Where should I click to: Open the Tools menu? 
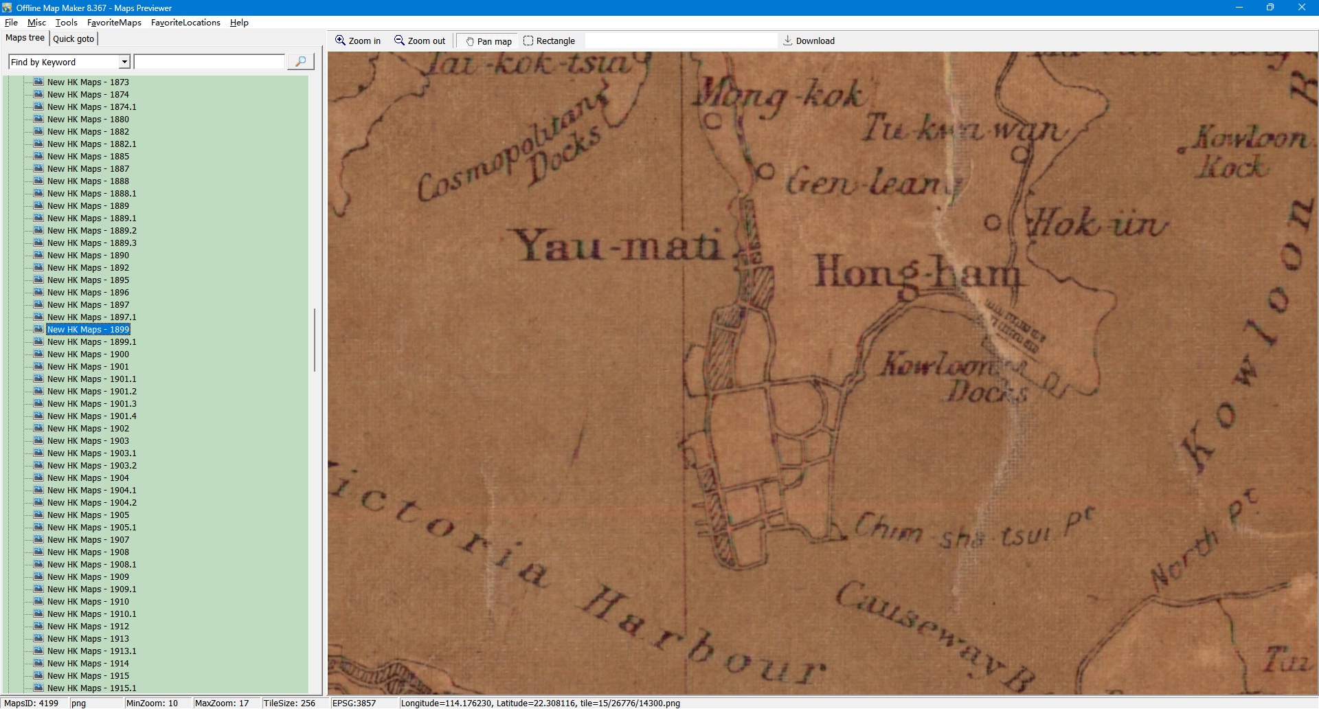[67, 23]
